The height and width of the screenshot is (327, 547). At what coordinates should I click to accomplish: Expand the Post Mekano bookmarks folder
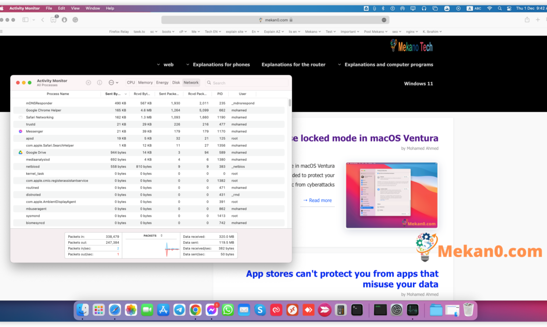click(376, 31)
